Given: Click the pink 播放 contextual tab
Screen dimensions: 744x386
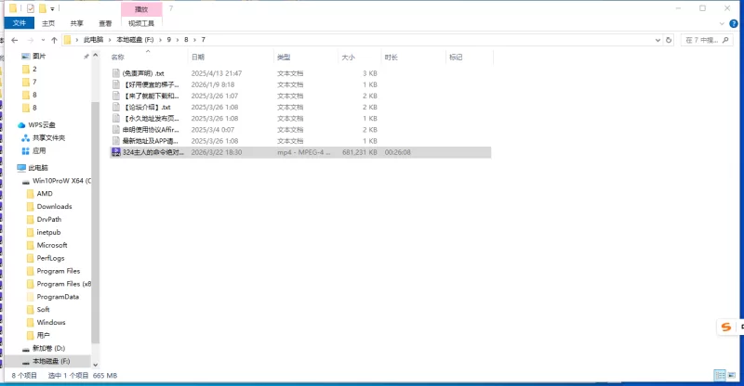Looking at the screenshot, I should (141, 9).
